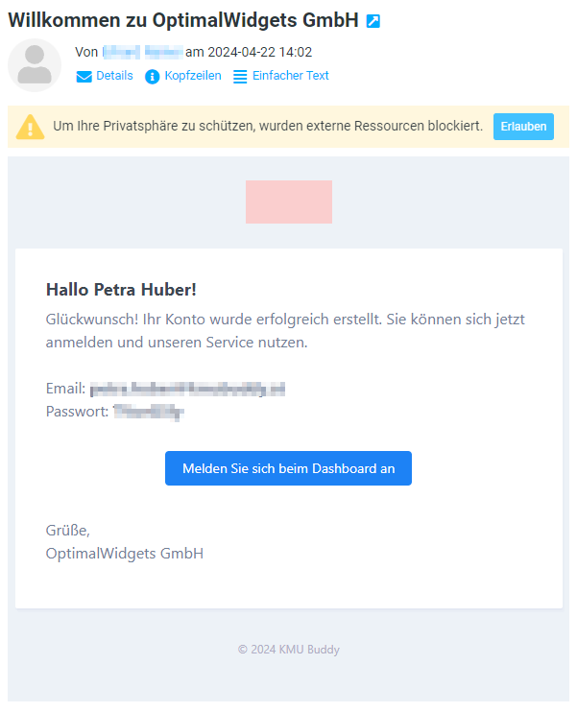Click the Hallo Petra Huber heading
Image resolution: width=577 pixels, height=712 pixels.
tap(121, 290)
